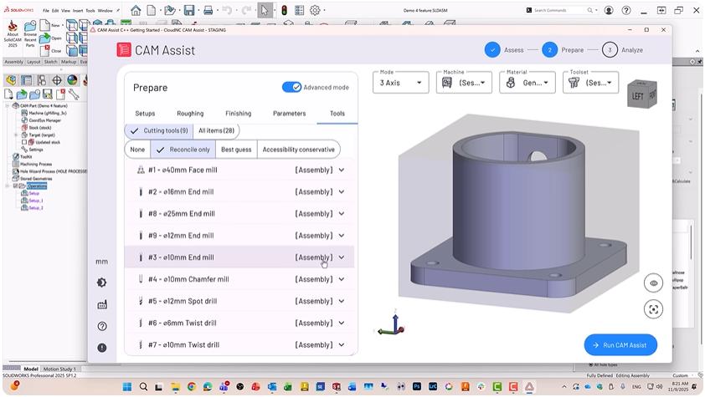
Task: Open the Toolset dropdown
Action: click(x=590, y=82)
